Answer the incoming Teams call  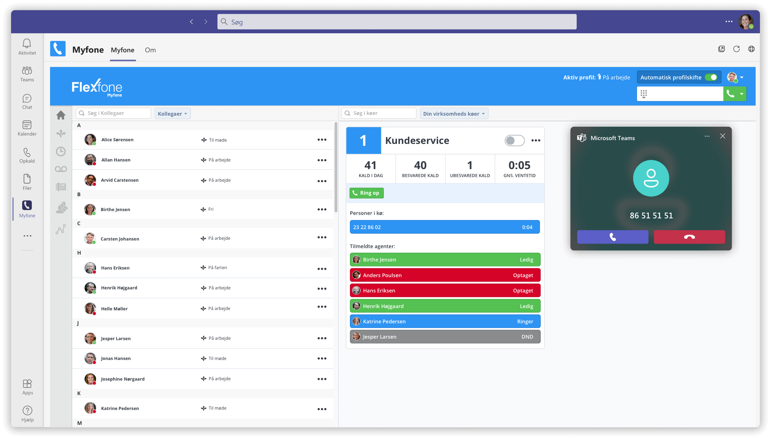click(x=612, y=237)
